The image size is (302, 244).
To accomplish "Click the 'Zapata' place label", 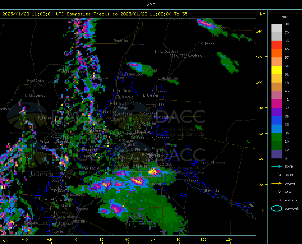I will [x=82, y=209].
